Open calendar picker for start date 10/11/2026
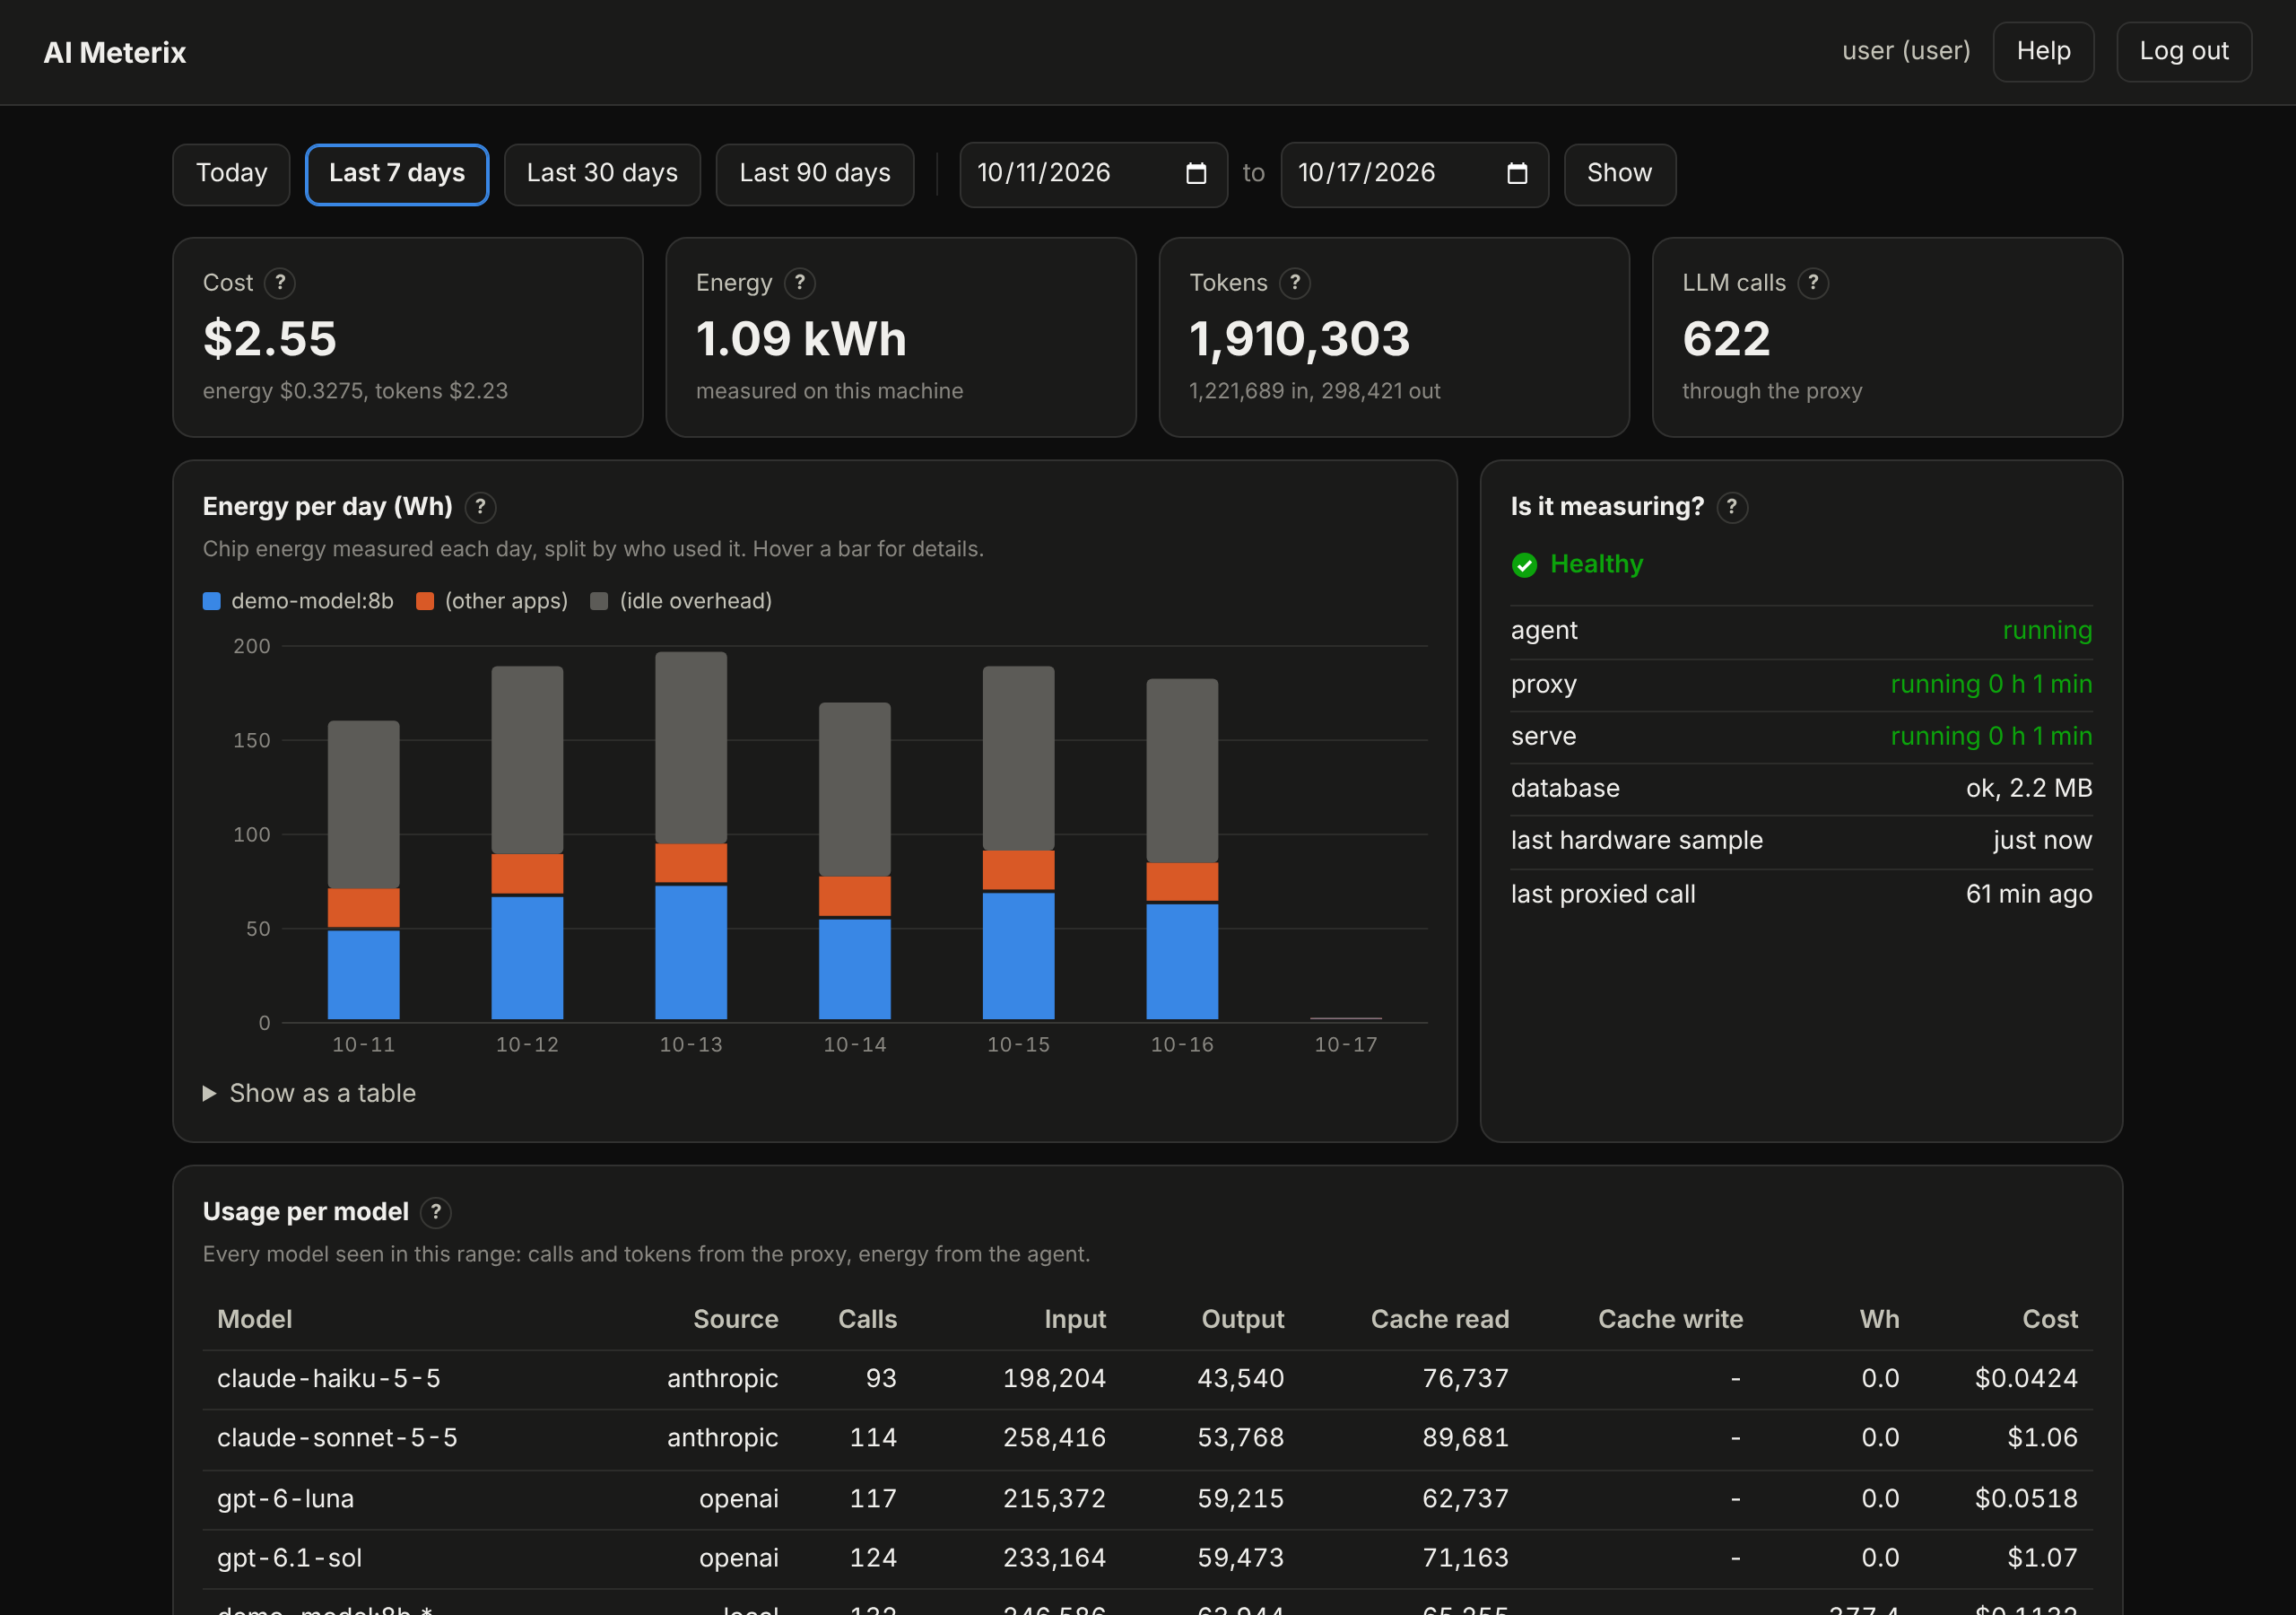Viewport: 2296px width, 1615px height. [1196, 174]
